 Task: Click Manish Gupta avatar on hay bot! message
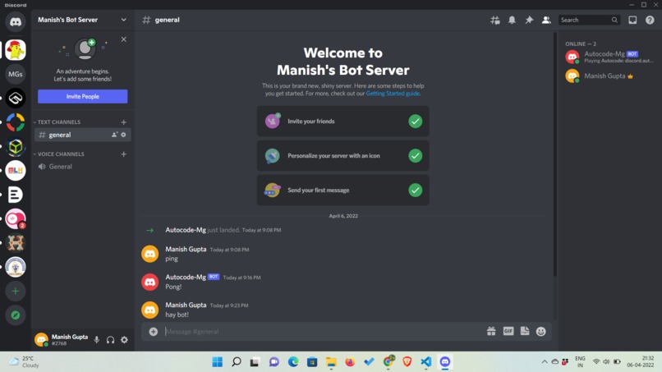tap(149, 310)
